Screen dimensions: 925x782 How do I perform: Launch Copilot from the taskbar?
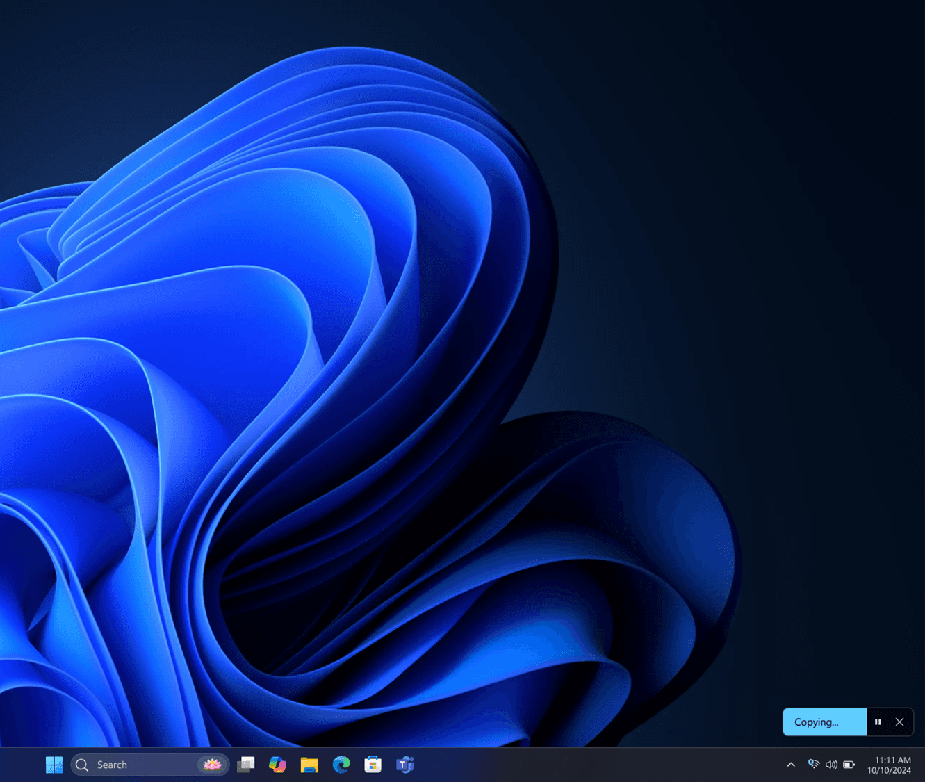277,765
